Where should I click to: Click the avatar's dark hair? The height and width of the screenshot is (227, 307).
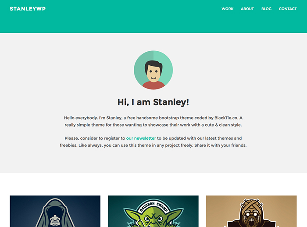pos(153,65)
